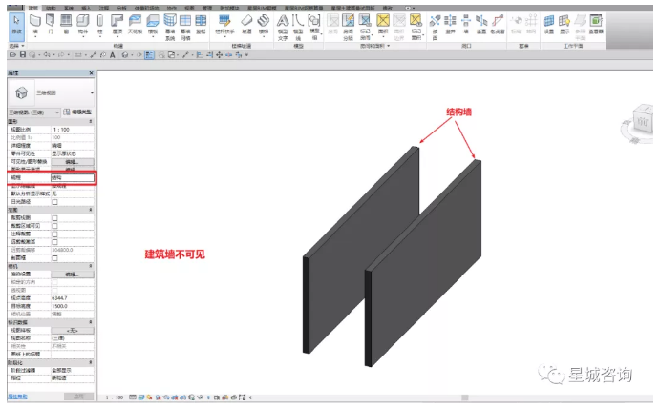This screenshot has height=407, width=661.
Task: Pick the Mullion tool
Action: click(202, 24)
